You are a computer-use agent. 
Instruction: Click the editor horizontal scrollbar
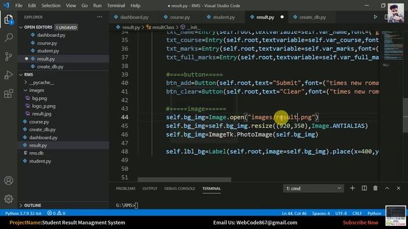coord(184,179)
